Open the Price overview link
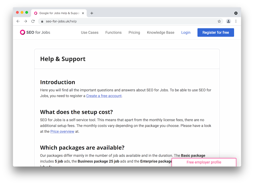The width and height of the screenshot is (254, 185). 62,131
